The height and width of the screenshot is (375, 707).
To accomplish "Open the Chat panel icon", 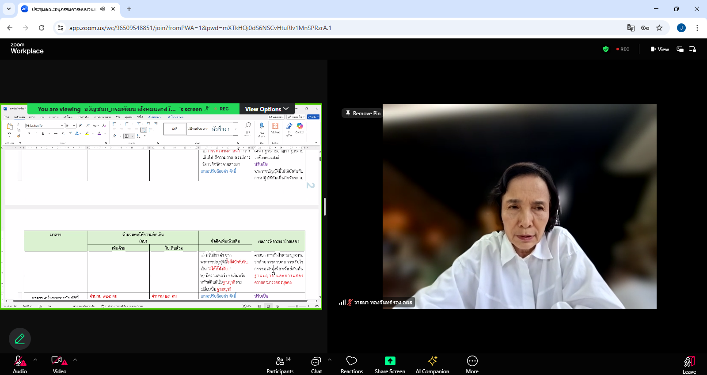I will pos(316,362).
